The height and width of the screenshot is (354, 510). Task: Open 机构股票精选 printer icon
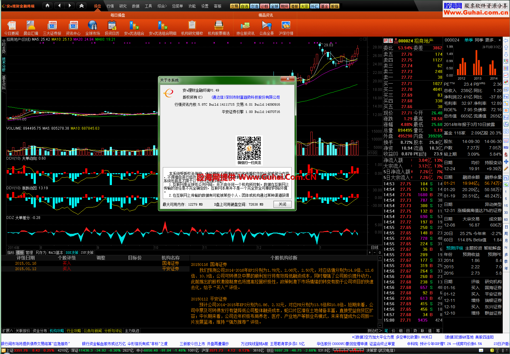tap(219, 28)
